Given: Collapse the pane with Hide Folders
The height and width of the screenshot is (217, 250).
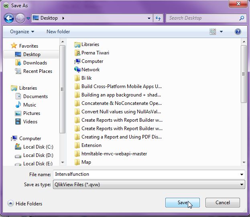Looking at the screenshot, I should coord(25,204).
